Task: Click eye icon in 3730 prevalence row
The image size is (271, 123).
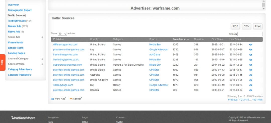Action: point(251,50)
